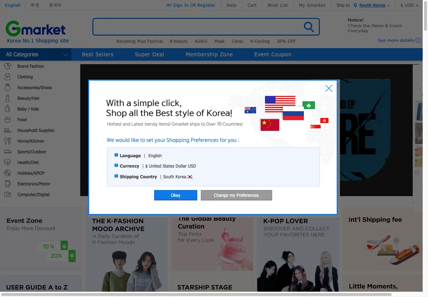Click the KiiiKiii keyword link
428x297 pixels.
click(201, 41)
